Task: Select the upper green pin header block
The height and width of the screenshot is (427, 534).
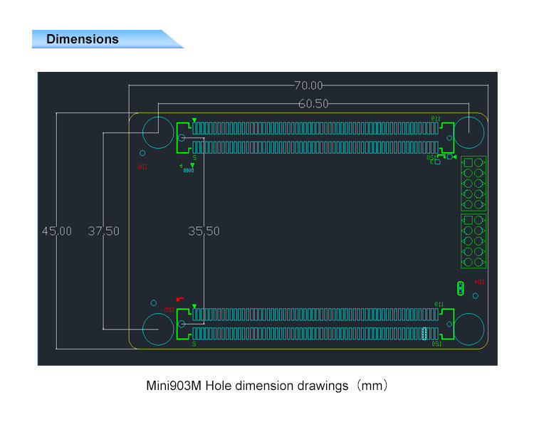Action: pos(473,184)
